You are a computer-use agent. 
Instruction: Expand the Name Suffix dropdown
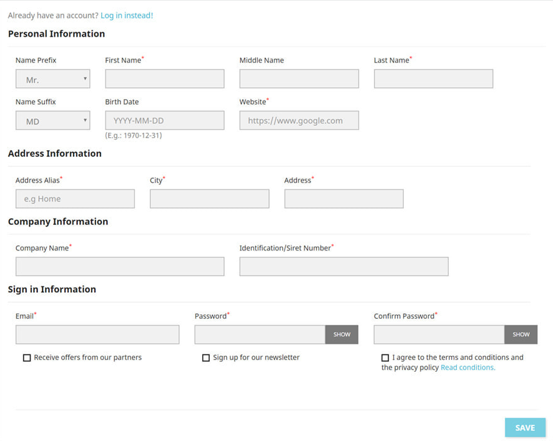click(x=52, y=121)
